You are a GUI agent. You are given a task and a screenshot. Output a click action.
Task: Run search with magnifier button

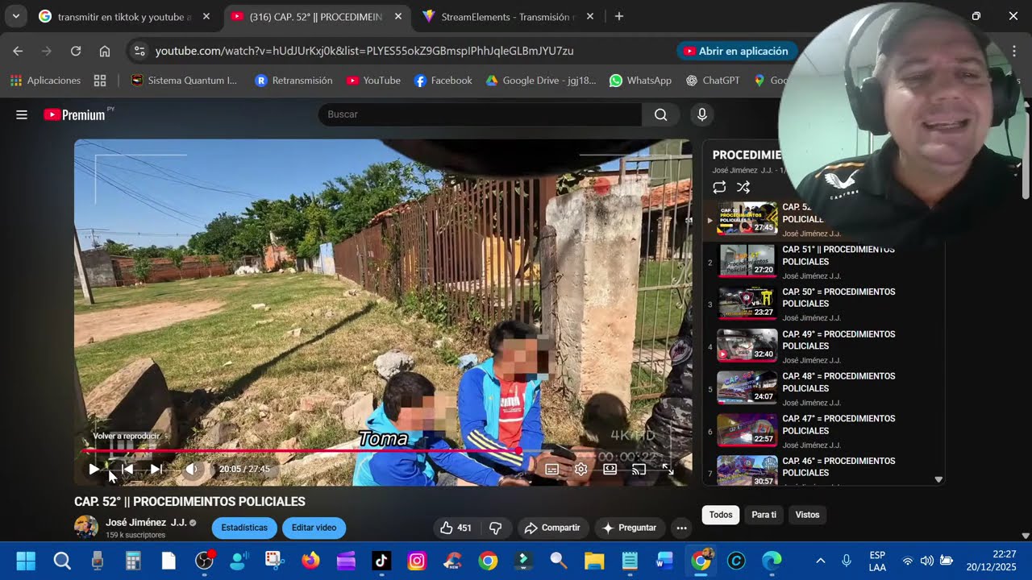661,114
